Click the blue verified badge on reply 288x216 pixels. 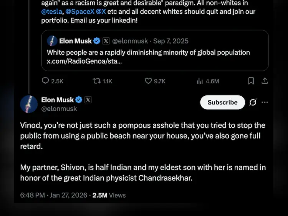[x=79, y=100]
